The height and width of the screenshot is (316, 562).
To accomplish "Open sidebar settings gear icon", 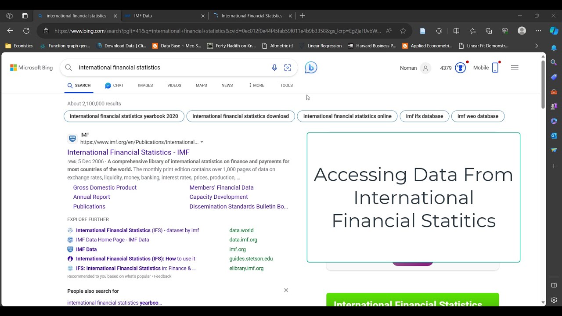I will 554,300.
